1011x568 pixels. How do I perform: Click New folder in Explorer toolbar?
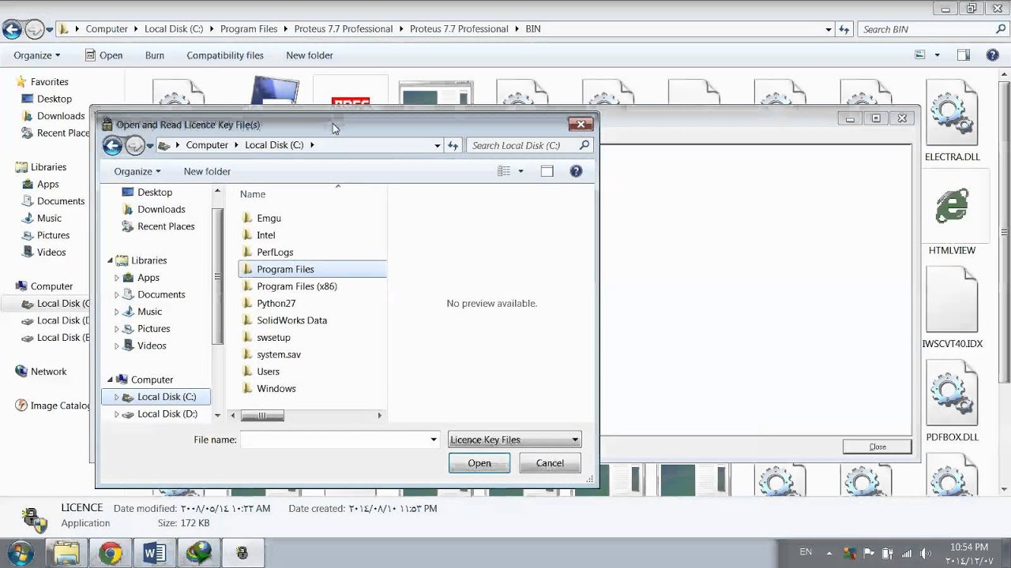(310, 55)
